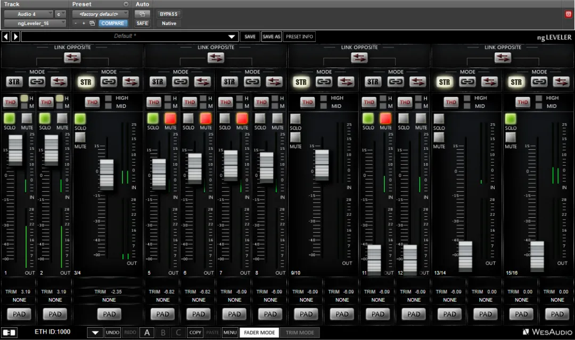The height and width of the screenshot is (340, 575).
Task: Click the SAVE preset button
Action: click(250, 37)
